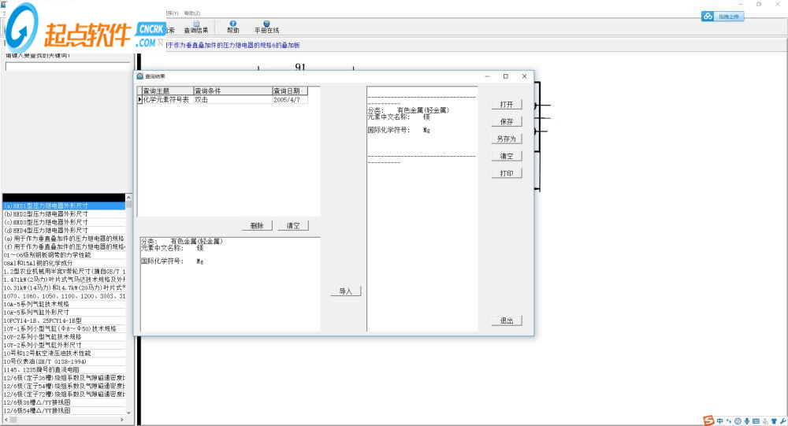Select 12/6极36槽△/YY接线图 list item

point(64,402)
